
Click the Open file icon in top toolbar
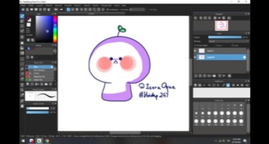27,10
